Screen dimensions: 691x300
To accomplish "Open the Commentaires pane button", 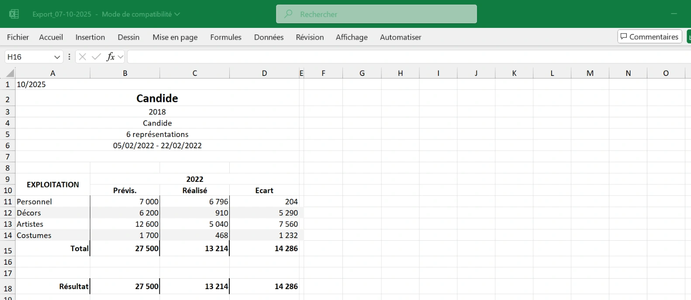I will pos(650,37).
